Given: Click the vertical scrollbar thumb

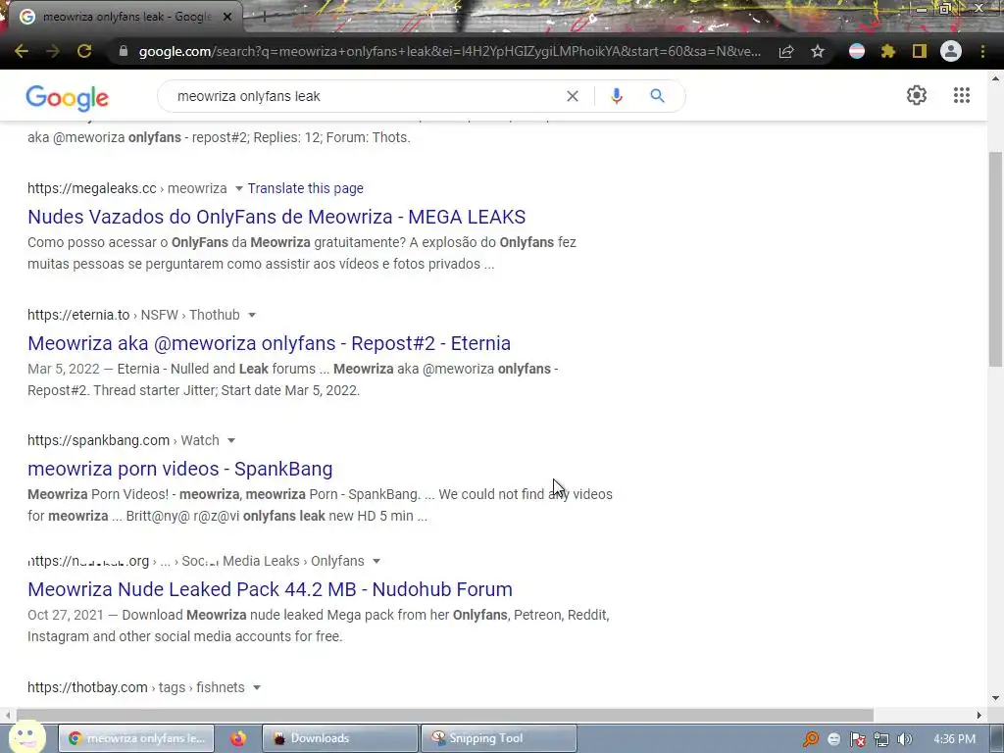Looking at the screenshot, I should [x=996, y=259].
